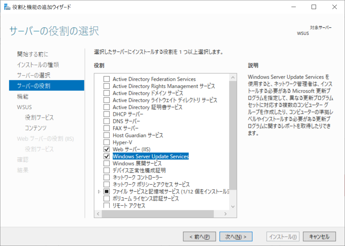Image resolution: width=345 pixels, height=246 pixels.
Task: Click the 次へ(N) button
Action: [x=236, y=237]
